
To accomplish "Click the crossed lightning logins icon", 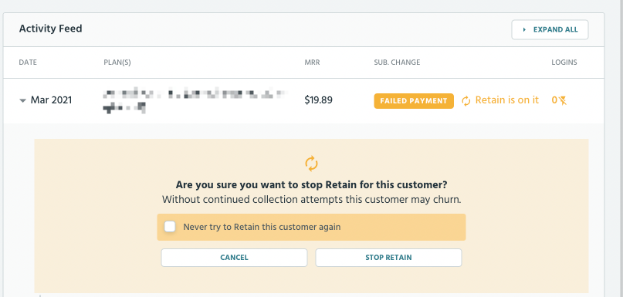I will [x=562, y=101].
